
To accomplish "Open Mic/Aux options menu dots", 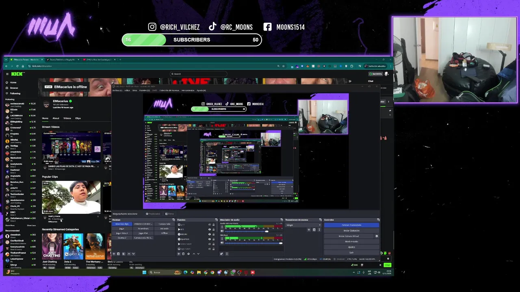I will 222,238.
